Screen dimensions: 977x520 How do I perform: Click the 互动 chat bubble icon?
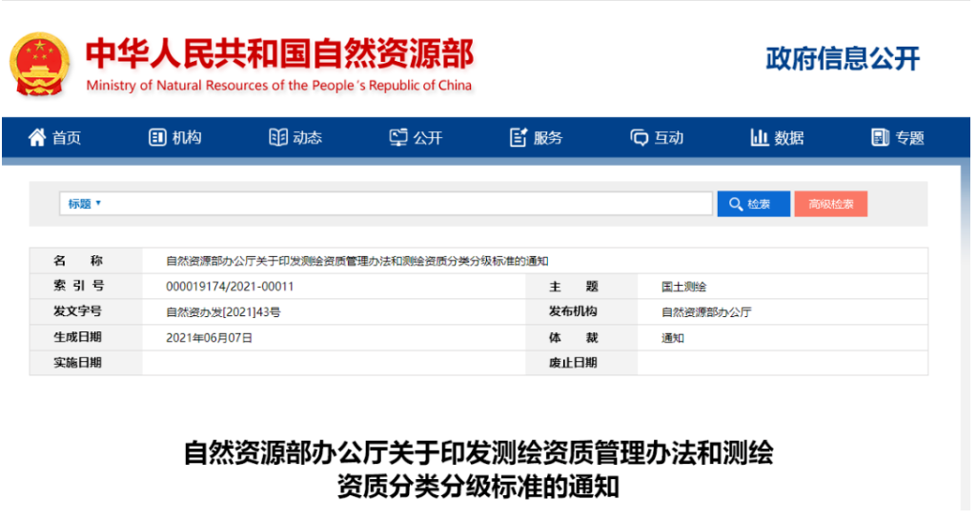click(x=639, y=138)
